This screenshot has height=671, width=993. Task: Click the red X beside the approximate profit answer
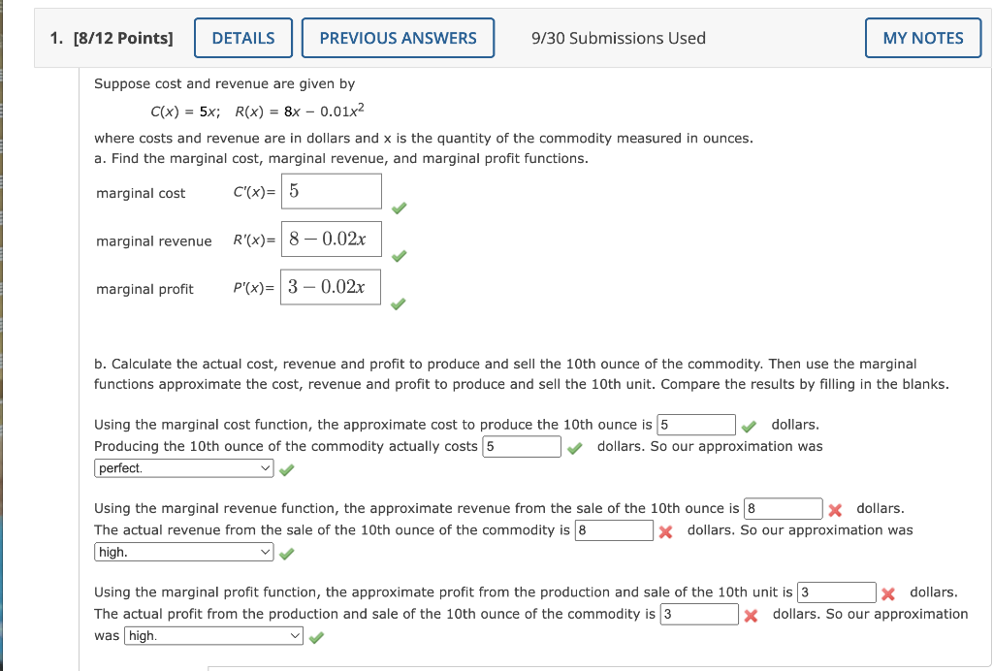pos(889,591)
